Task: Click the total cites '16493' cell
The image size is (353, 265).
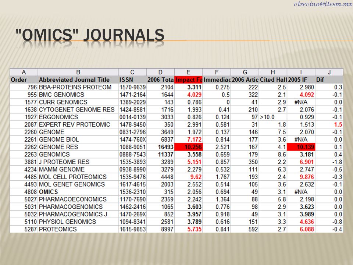Action: (x=161, y=147)
